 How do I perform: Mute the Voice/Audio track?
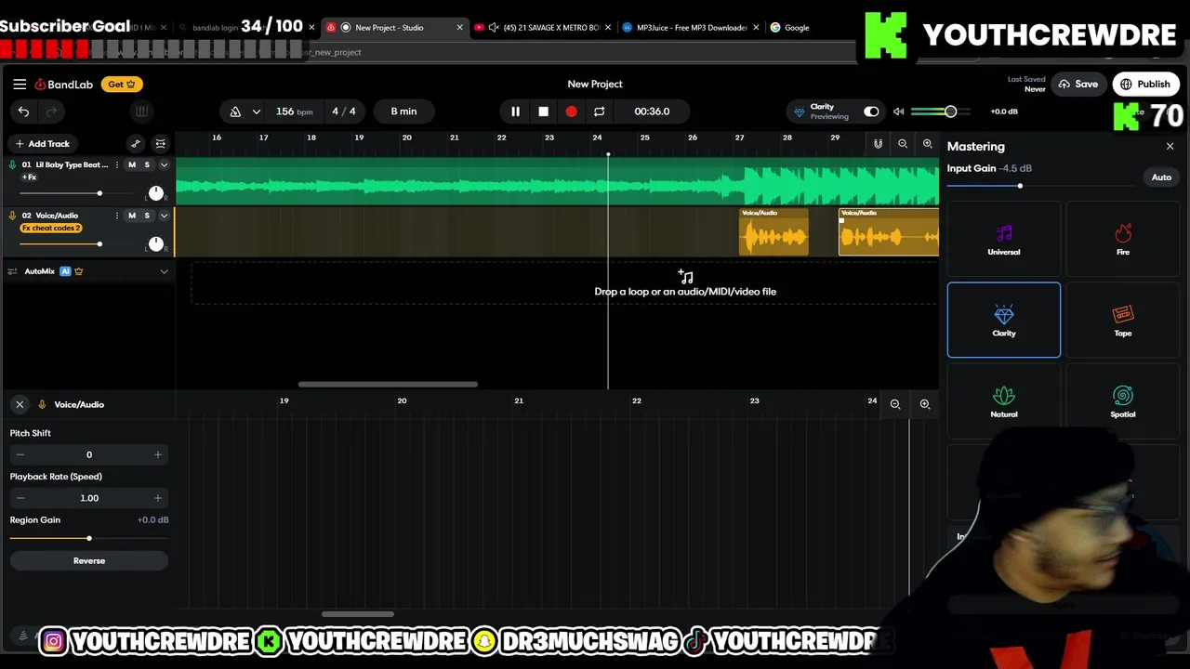131,216
